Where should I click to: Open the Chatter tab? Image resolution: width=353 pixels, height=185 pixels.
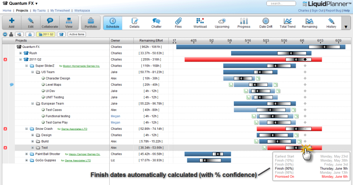pos(156,23)
